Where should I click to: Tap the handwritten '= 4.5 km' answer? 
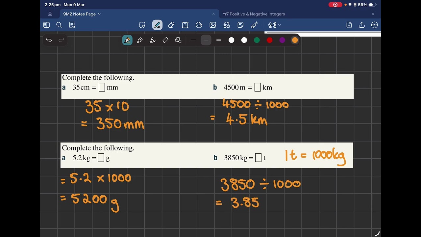(238, 119)
